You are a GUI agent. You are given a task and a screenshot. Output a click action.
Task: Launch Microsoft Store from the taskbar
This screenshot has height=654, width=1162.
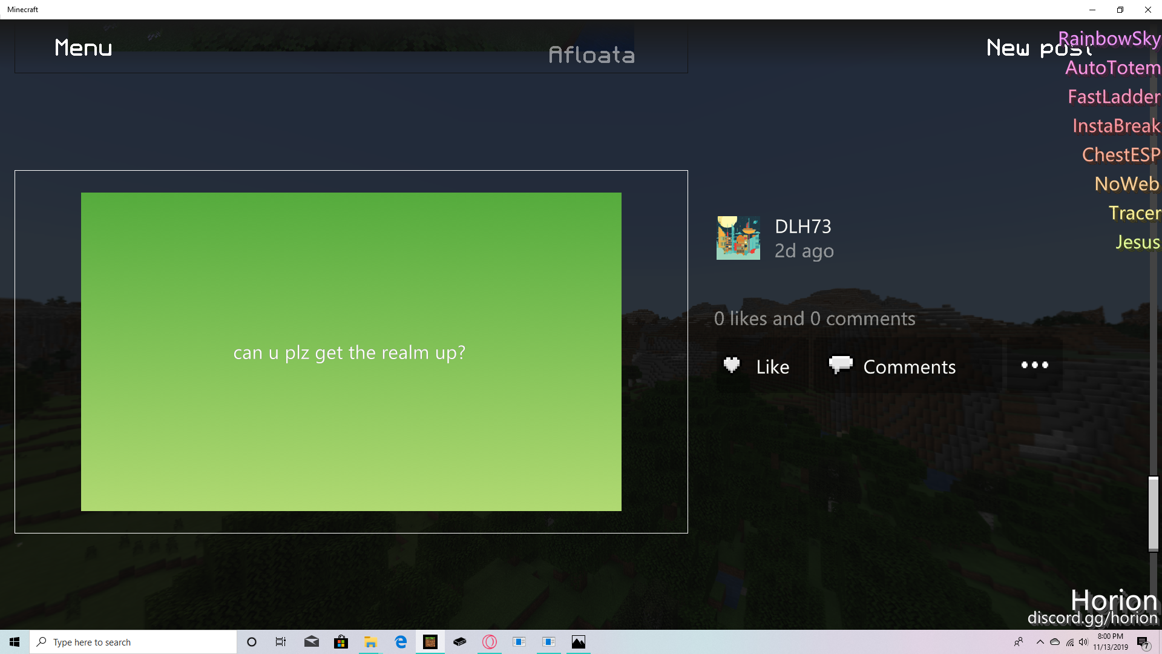(x=341, y=642)
